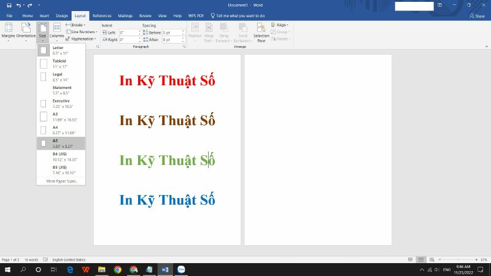Open Google Chrome from the taskbar
The height and width of the screenshot is (276, 491).
click(118, 269)
